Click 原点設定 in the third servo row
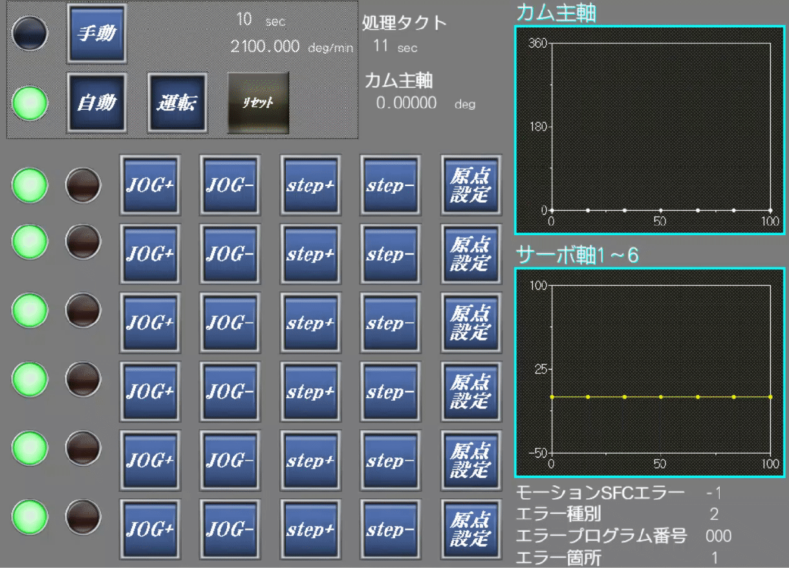789x568 pixels. pos(471,322)
